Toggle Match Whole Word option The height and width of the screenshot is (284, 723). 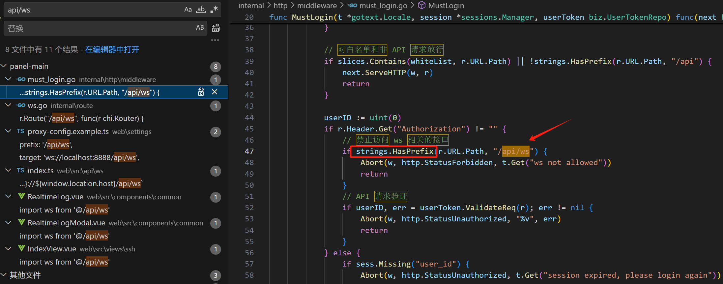(201, 10)
